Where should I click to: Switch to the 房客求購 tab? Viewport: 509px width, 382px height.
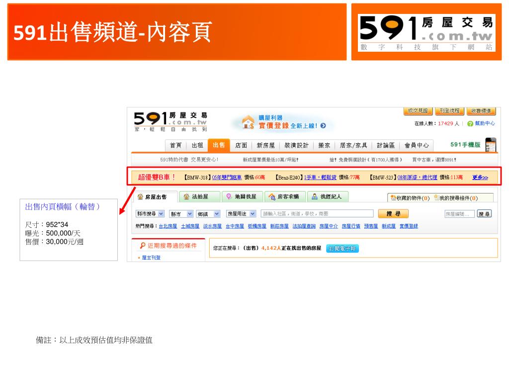[x=285, y=196]
